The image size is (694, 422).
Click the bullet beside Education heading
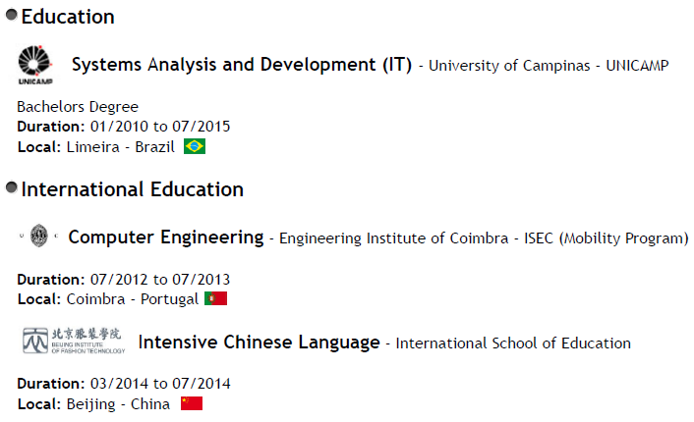point(11,16)
